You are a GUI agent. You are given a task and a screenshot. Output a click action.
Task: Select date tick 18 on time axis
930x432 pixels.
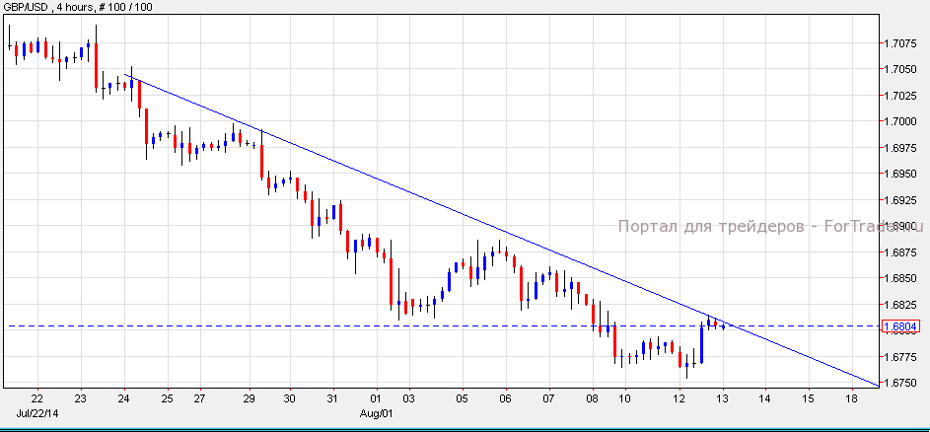[x=852, y=398]
